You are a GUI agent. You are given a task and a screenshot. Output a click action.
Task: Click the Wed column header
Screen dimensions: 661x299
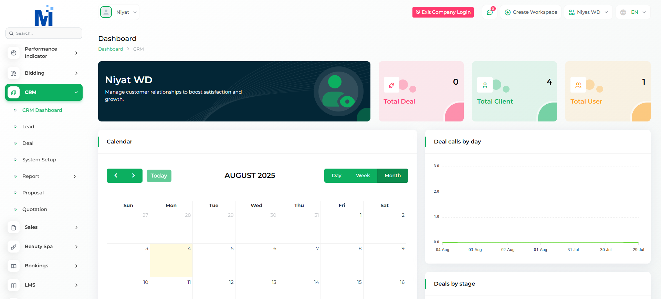pos(256,205)
